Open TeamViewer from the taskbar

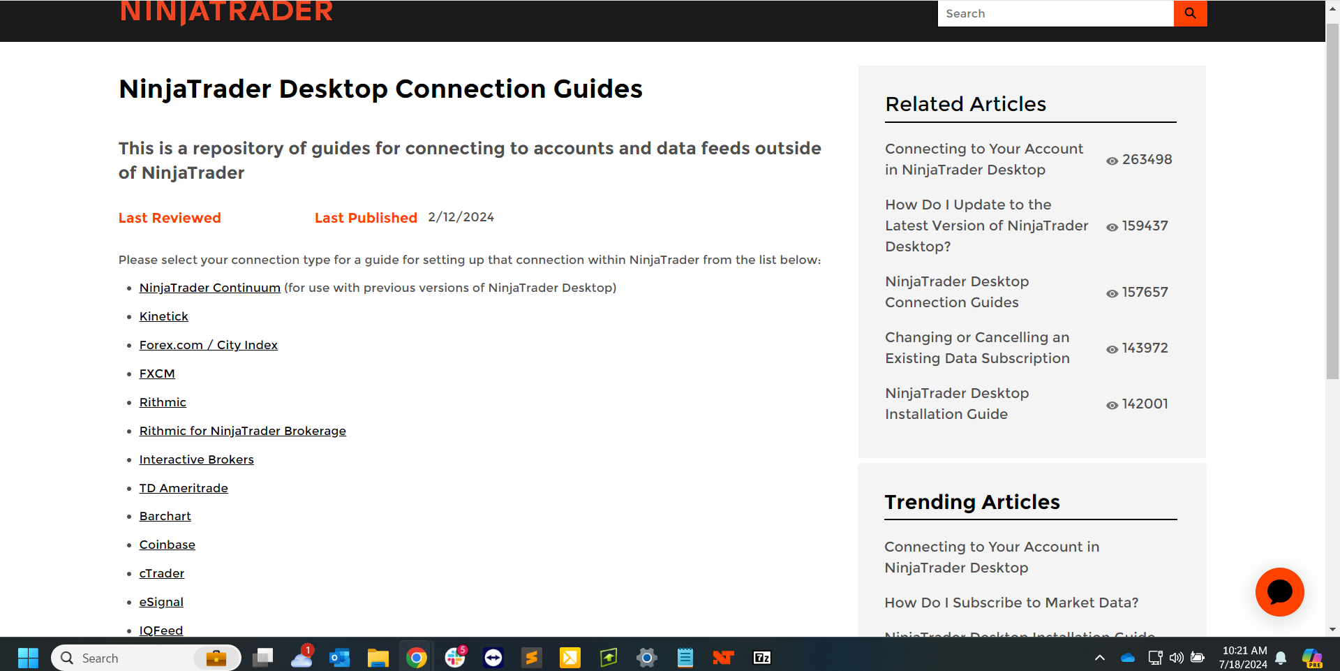[x=493, y=658]
